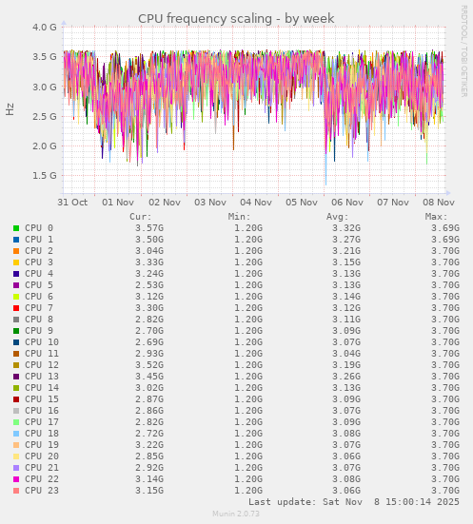
Task: Click the 08 Nov x-axis label
Action: pyautogui.click(x=439, y=203)
